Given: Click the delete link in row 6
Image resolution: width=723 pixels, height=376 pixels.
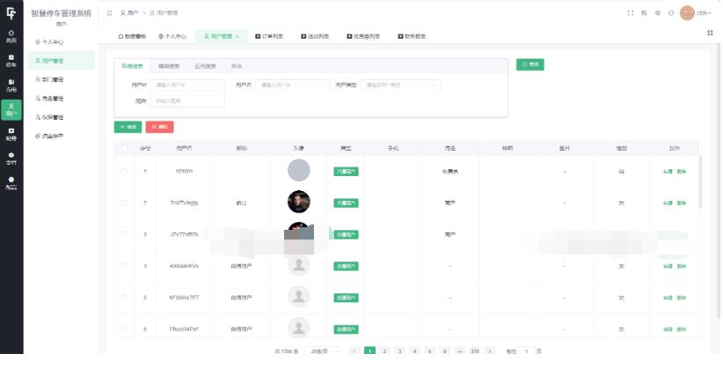Looking at the screenshot, I should (681, 329).
